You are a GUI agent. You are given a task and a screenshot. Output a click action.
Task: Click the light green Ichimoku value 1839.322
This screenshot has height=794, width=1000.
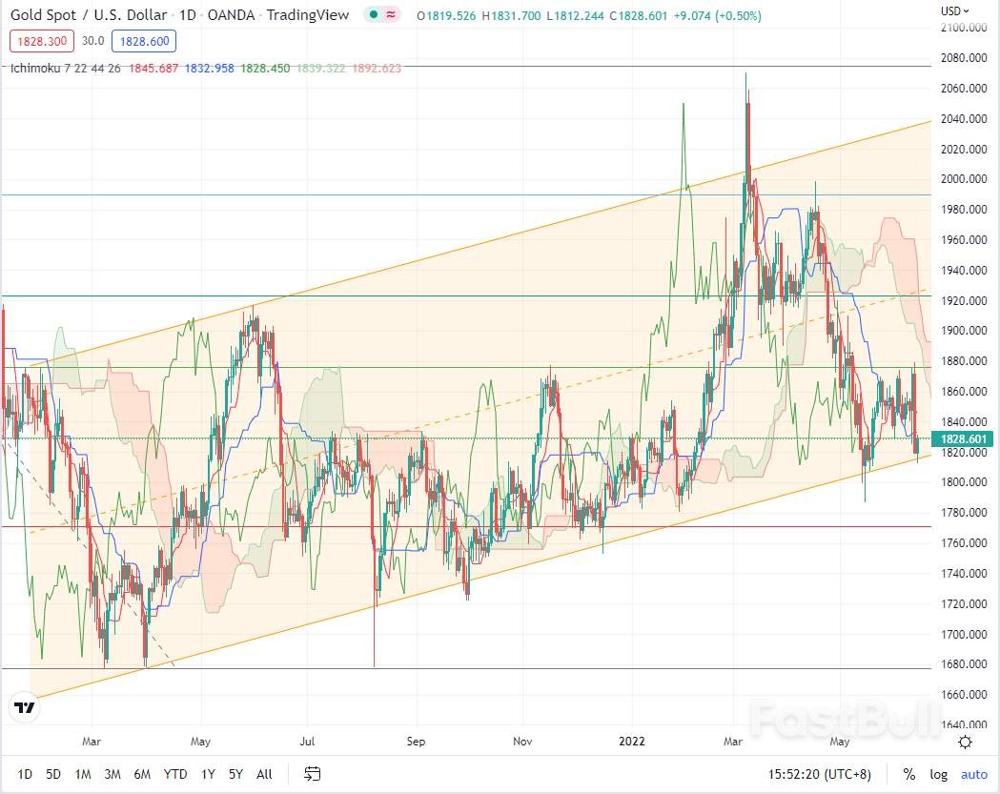[321, 69]
